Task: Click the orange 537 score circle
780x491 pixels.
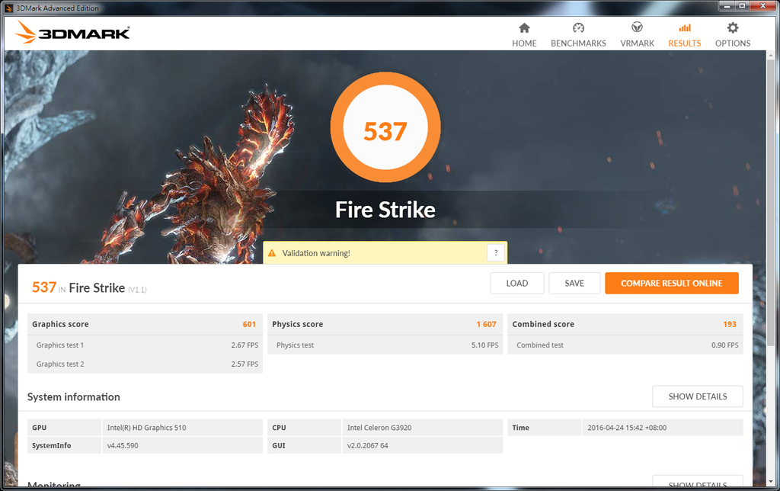Action: click(385, 132)
